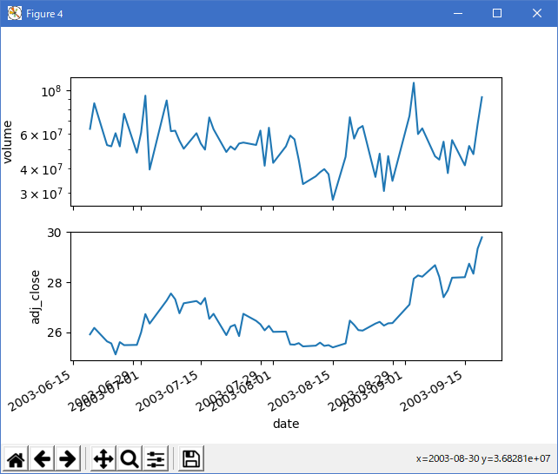558x474 pixels.
Task: Click the cursor coordinates readout in the toolbar
Action: [483, 458]
